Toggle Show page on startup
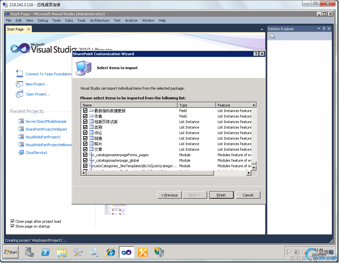Image resolution: width=339 pixels, height=263 pixels. (13, 226)
